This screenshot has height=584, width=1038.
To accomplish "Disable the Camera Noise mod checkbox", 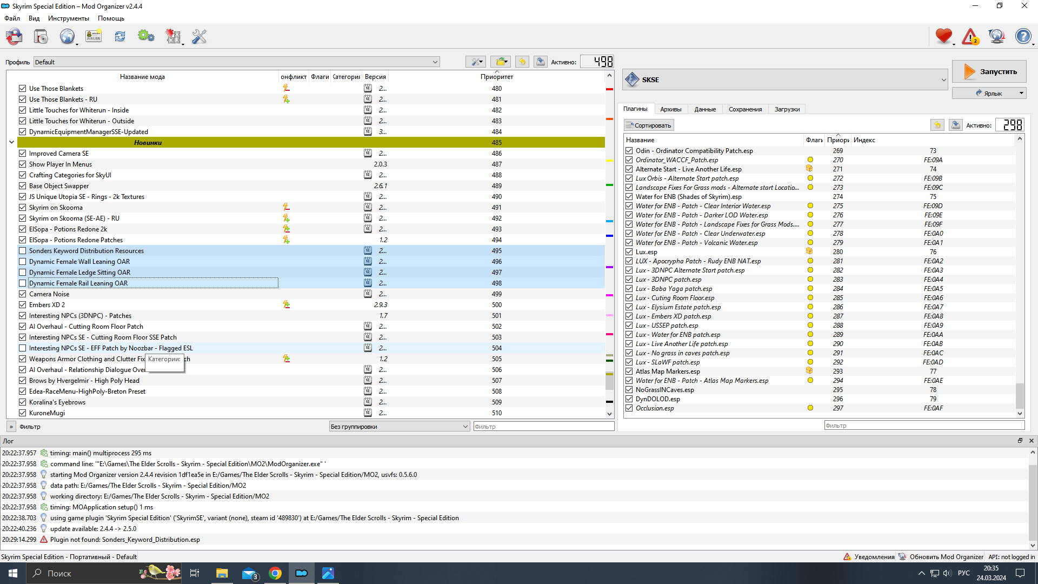I will coord(23,294).
